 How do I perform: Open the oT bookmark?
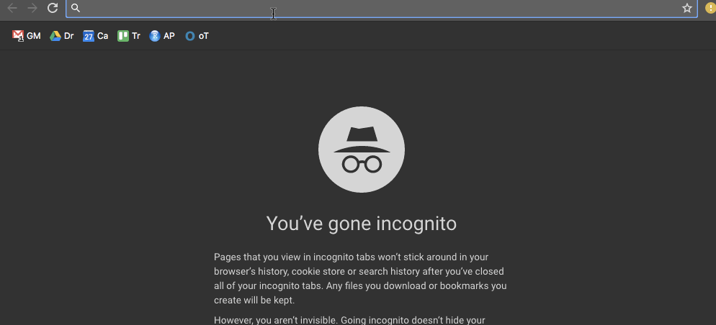click(x=197, y=36)
